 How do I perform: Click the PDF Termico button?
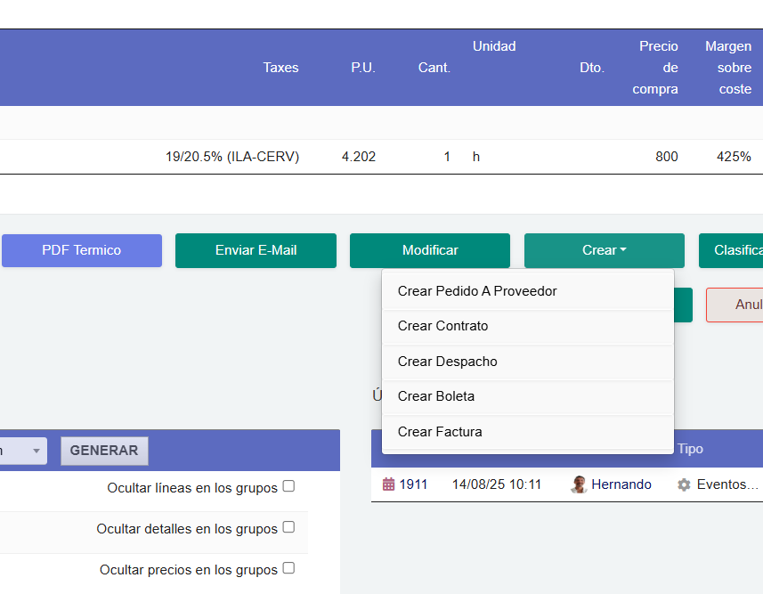point(81,250)
